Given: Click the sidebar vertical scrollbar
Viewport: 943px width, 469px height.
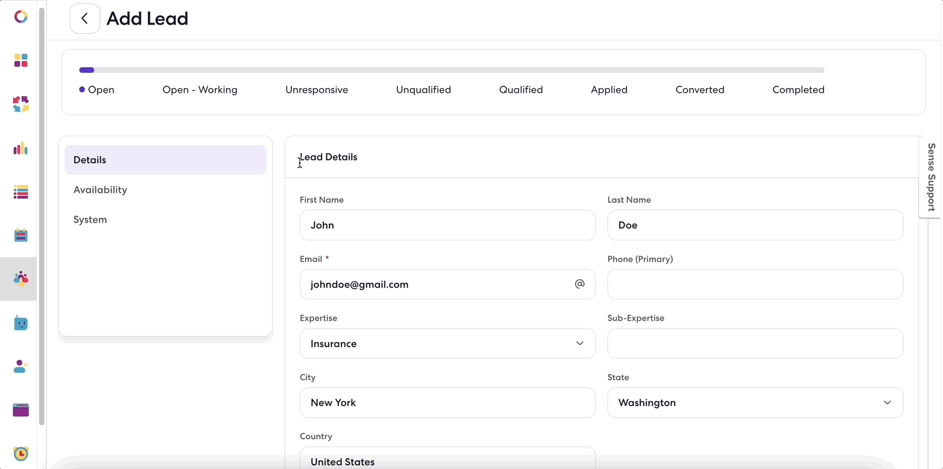Looking at the screenshot, I should (x=42, y=216).
